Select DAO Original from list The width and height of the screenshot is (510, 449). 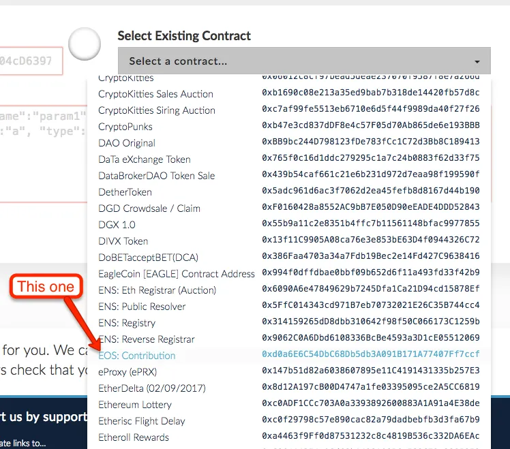tap(127, 143)
